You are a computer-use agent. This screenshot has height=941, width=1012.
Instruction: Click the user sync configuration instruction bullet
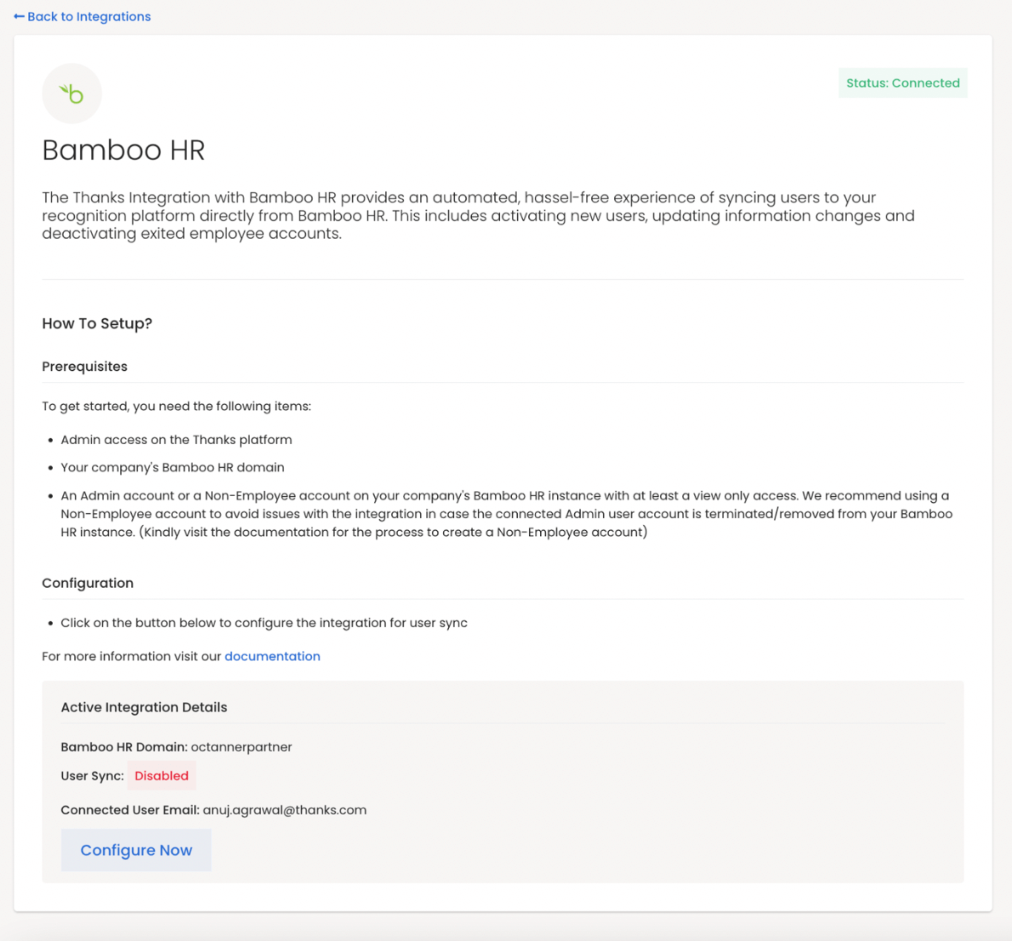coord(264,623)
